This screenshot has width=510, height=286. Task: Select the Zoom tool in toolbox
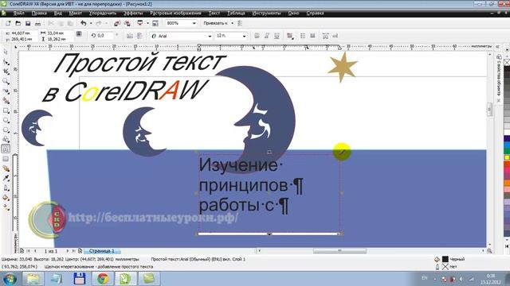(x=6, y=81)
